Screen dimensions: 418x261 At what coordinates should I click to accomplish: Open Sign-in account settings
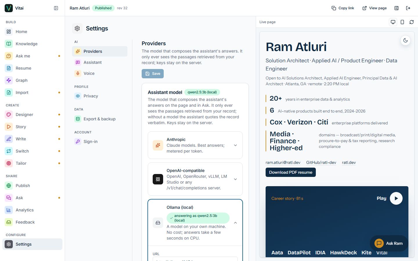point(100,142)
